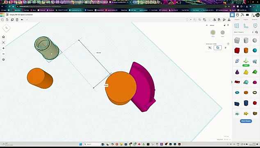Image resolution: width=260 pixels, height=148 pixels.
Task: Search shapes with the magnifier icon
Action: tap(257, 32)
